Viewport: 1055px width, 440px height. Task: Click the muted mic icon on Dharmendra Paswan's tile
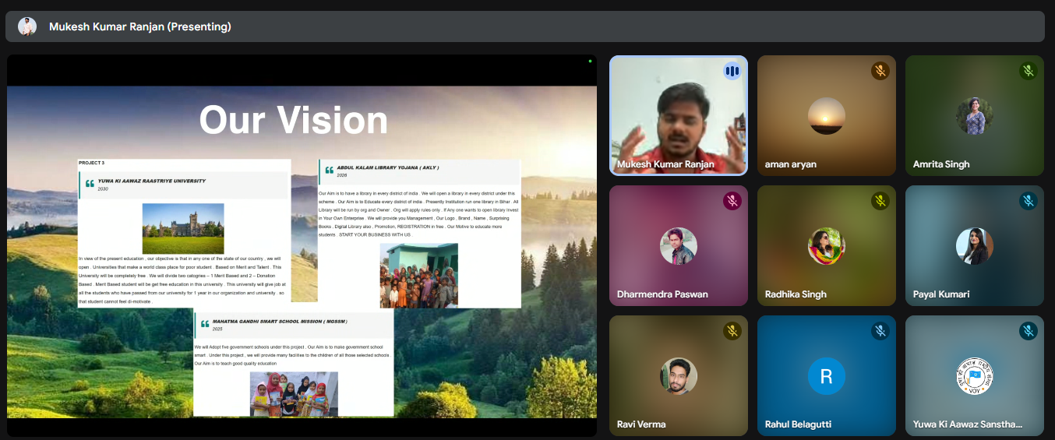coord(732,201)
